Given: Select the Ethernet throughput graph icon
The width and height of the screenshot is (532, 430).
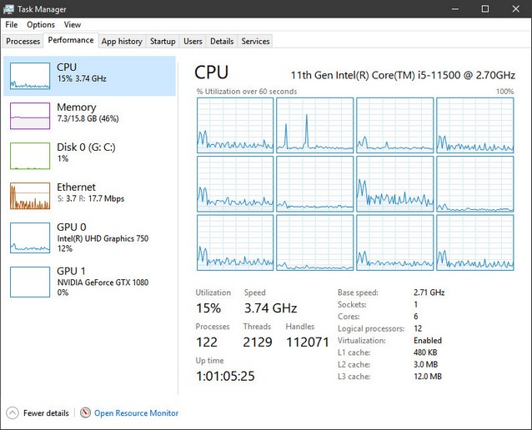Looking at the screenshot, I should 30,196.
